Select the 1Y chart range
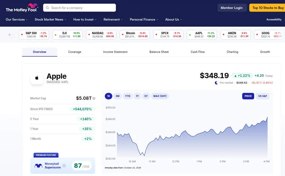Image resolution: width=285 pixels, height=176 pixels. [137, 96]
